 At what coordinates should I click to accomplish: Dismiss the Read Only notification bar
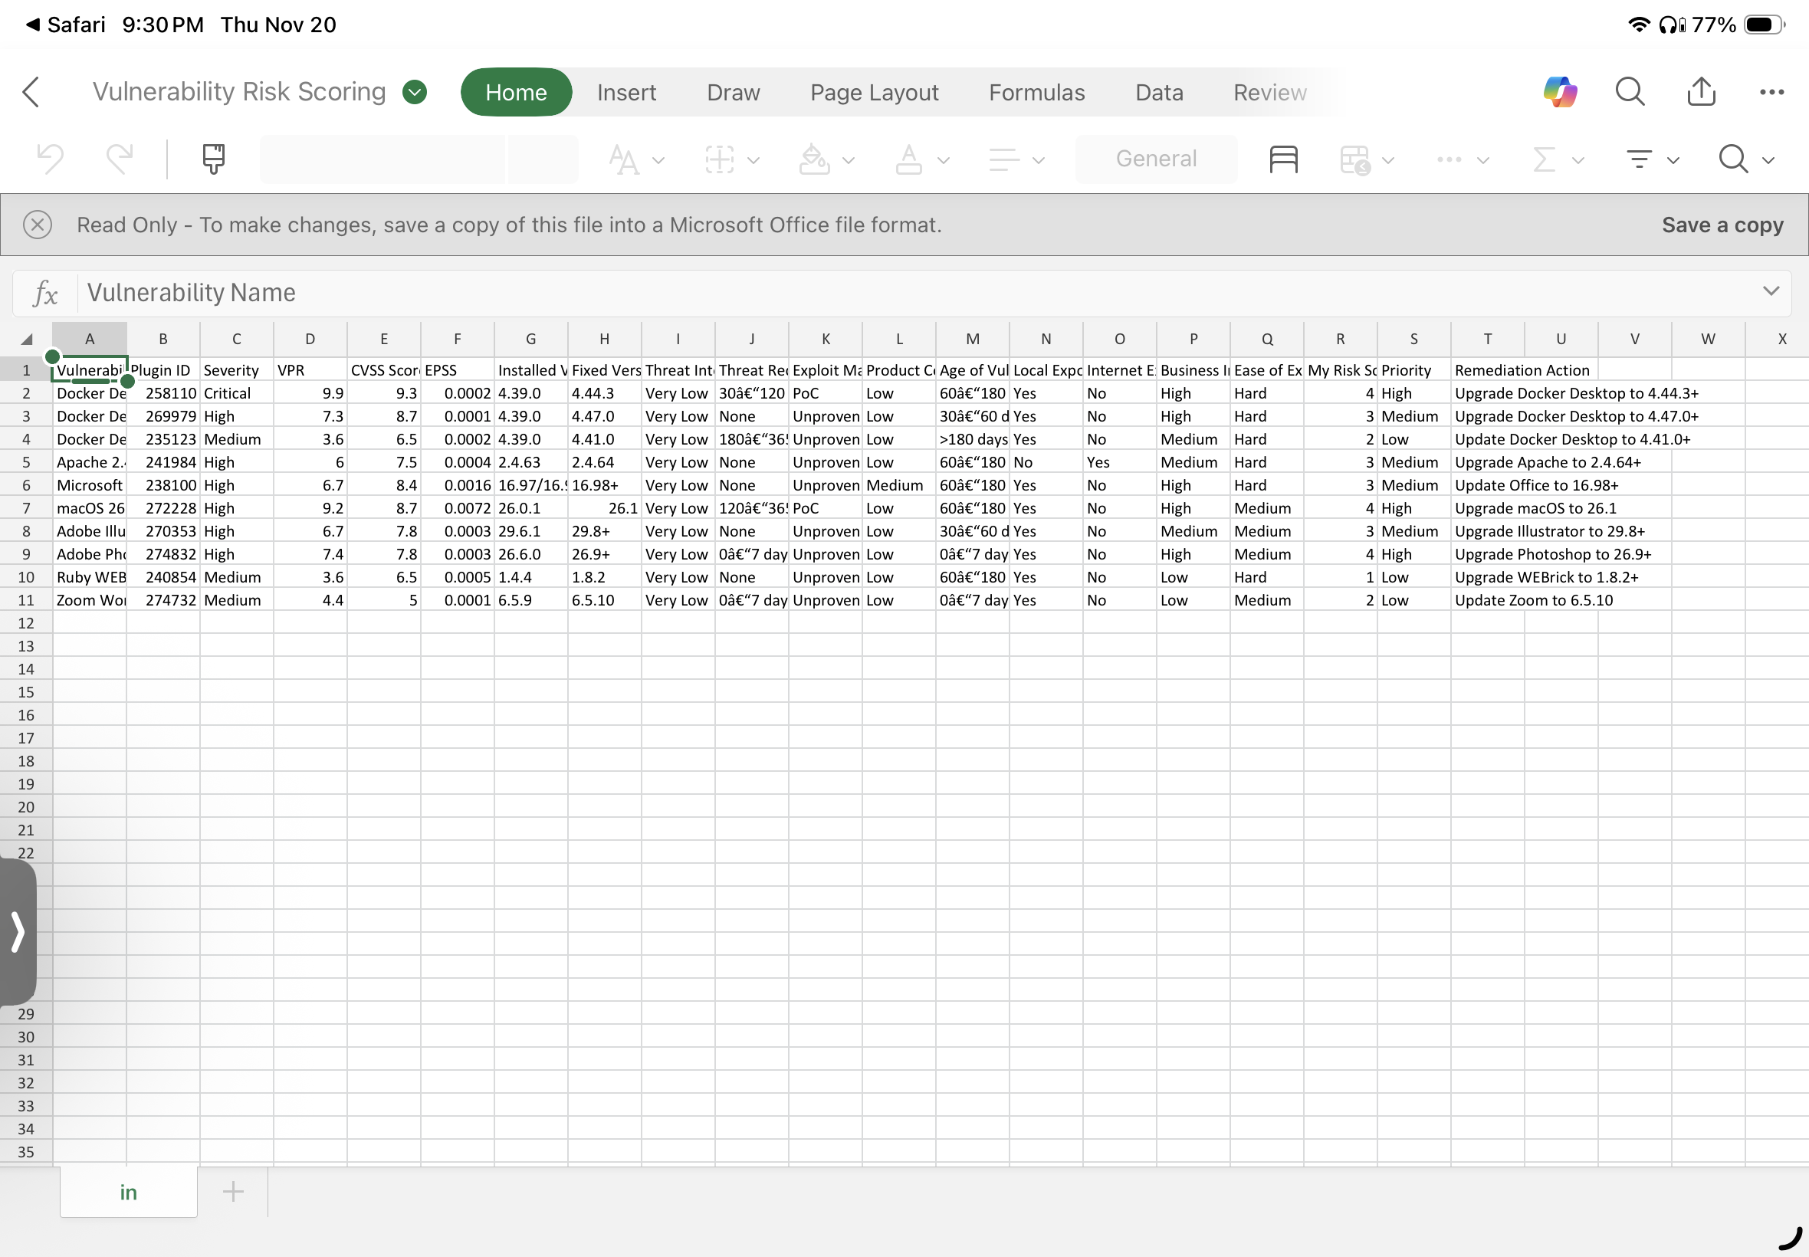(37, 225)
